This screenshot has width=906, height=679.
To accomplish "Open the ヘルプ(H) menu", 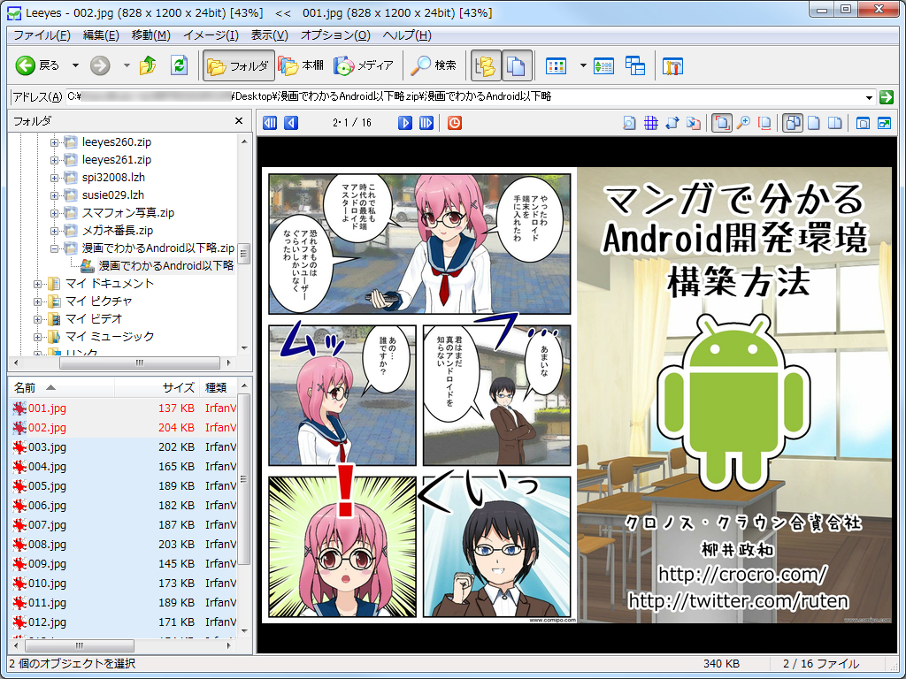I will pyautogui.click(x=407, y=35).
